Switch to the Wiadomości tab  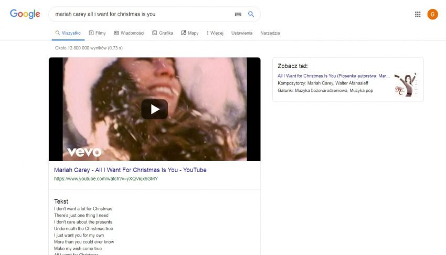(129, 33)
